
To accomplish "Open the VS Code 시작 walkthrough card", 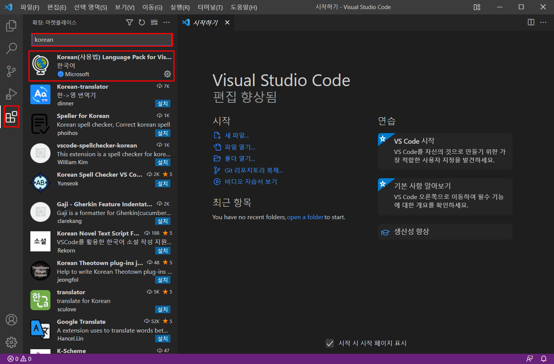I will coord(445,151).
